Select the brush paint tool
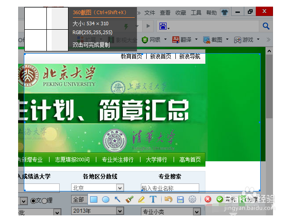The height and width of the screenshot is (218, 292). click(129, 199)
